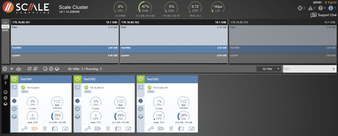Click the left sidebar gauge icon

tap(6, 92)
